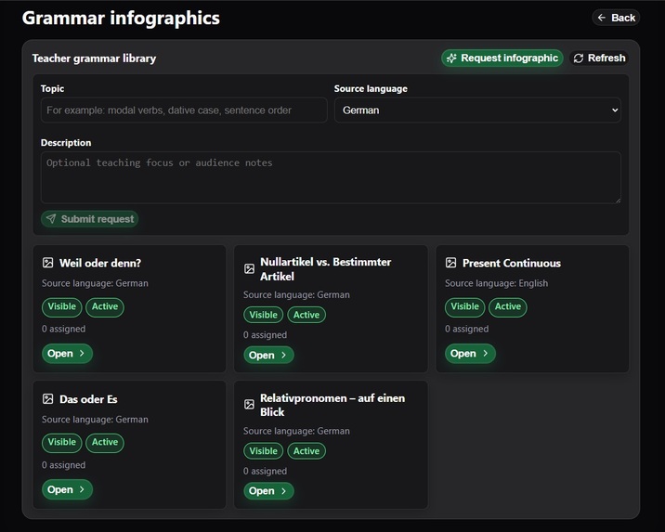Click chevron on Das oder Es Open button
Screen dimensions: 665x532
pos(82,489)
